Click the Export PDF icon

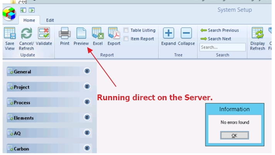[x=114, y=33]
